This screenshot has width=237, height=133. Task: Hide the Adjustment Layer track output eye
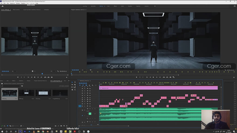90,88
